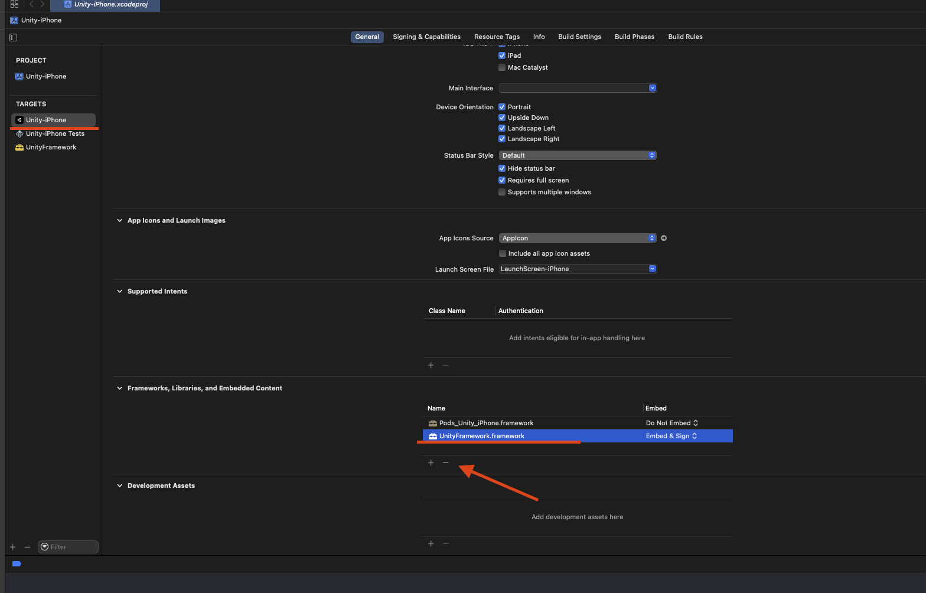Uncheck Portrait orientation

point(502,107)
